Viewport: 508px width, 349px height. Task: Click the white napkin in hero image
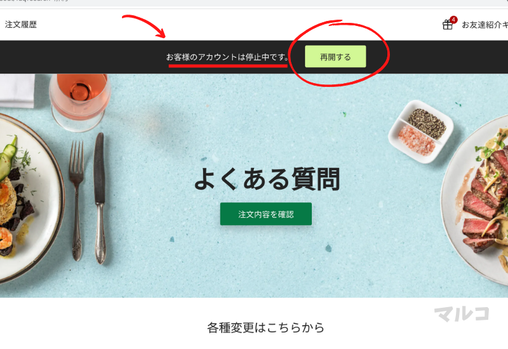(x=17, y=90)
